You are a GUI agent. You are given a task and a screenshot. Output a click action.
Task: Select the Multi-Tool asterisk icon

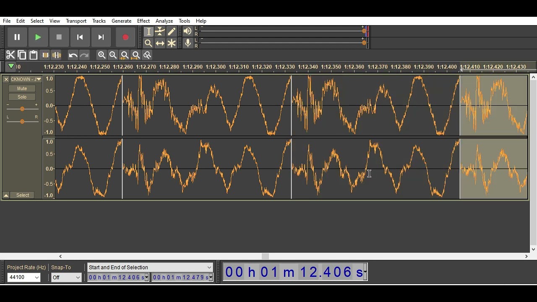(x=172, y=43)
